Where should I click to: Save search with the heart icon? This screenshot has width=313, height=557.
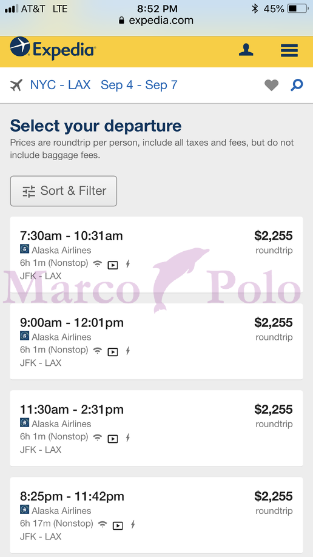pos(271,86)
